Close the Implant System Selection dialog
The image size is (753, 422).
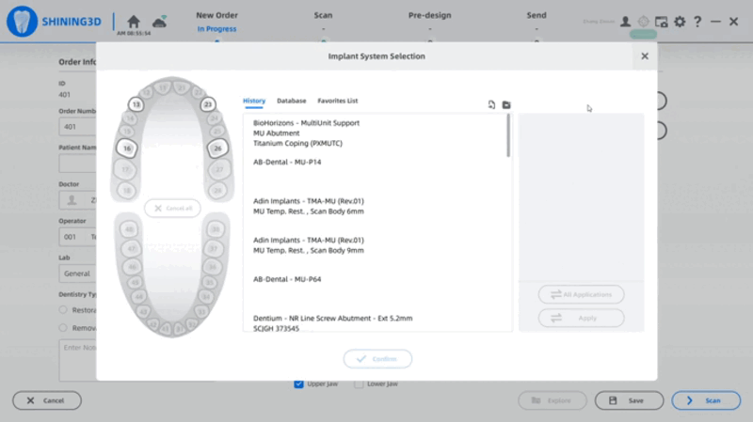point(645,56)
